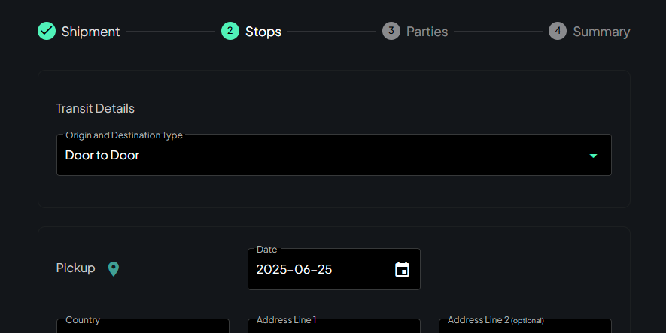Click the Pickup location pin icon
Viewport: 666px width, 333px height.
(114, 268)
